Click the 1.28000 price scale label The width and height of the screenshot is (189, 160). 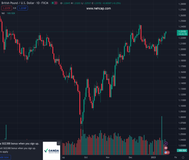182,4
